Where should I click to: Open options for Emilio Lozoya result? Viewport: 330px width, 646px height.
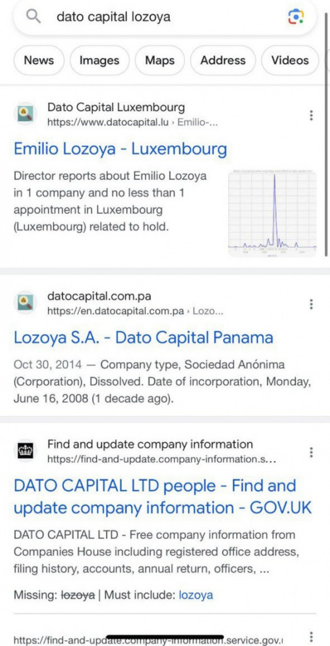(311, 115)
